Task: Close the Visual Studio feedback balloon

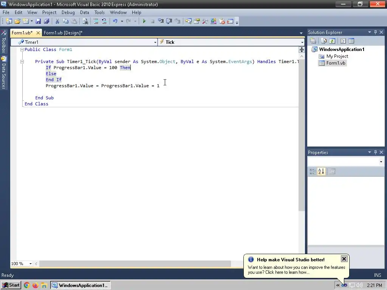Action: tap(344, 259)
